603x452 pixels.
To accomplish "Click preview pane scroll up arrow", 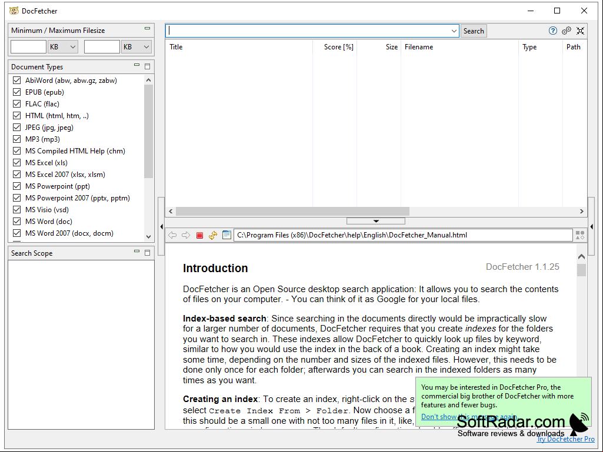I will point(581,256).
